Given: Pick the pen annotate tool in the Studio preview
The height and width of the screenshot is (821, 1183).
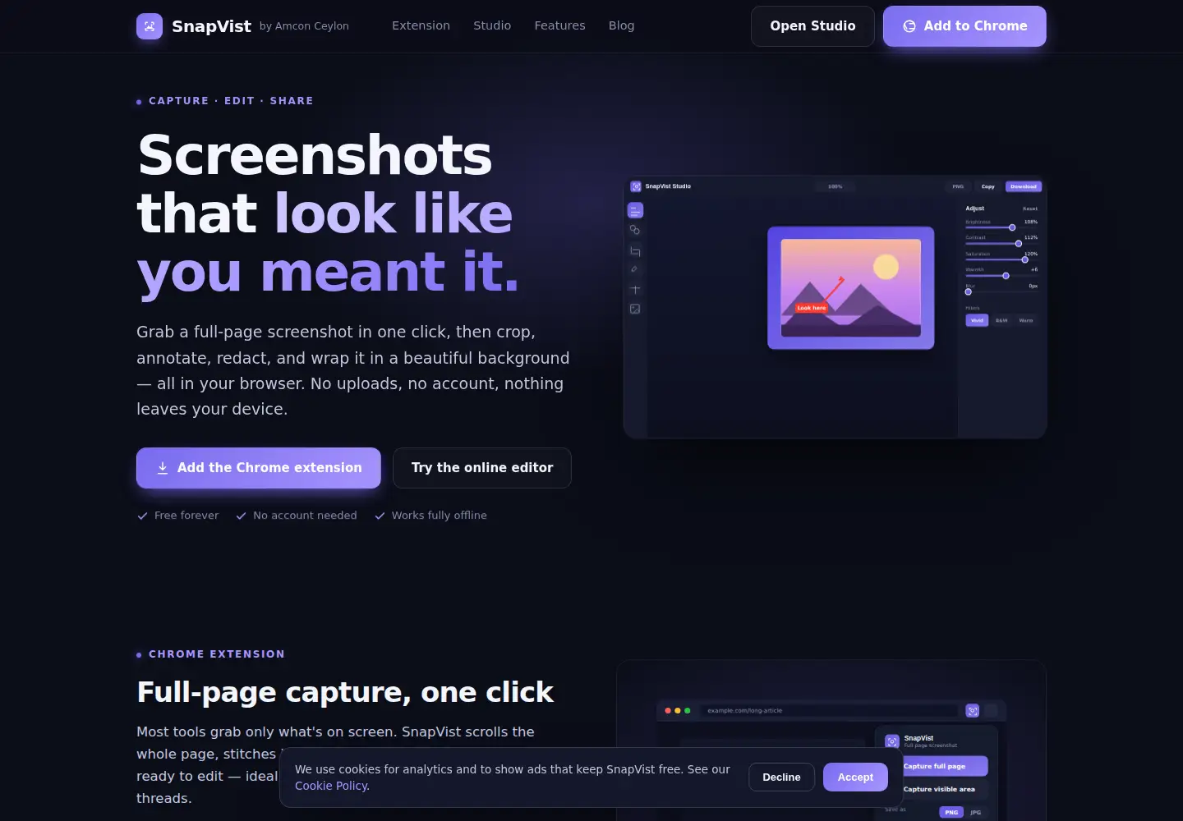Looking at the screenshot, I should pos(634,269).
